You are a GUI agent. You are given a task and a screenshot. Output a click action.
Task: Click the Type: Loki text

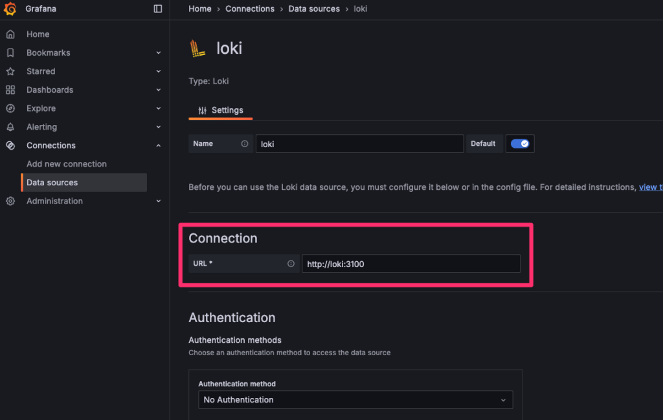(208, 81)
